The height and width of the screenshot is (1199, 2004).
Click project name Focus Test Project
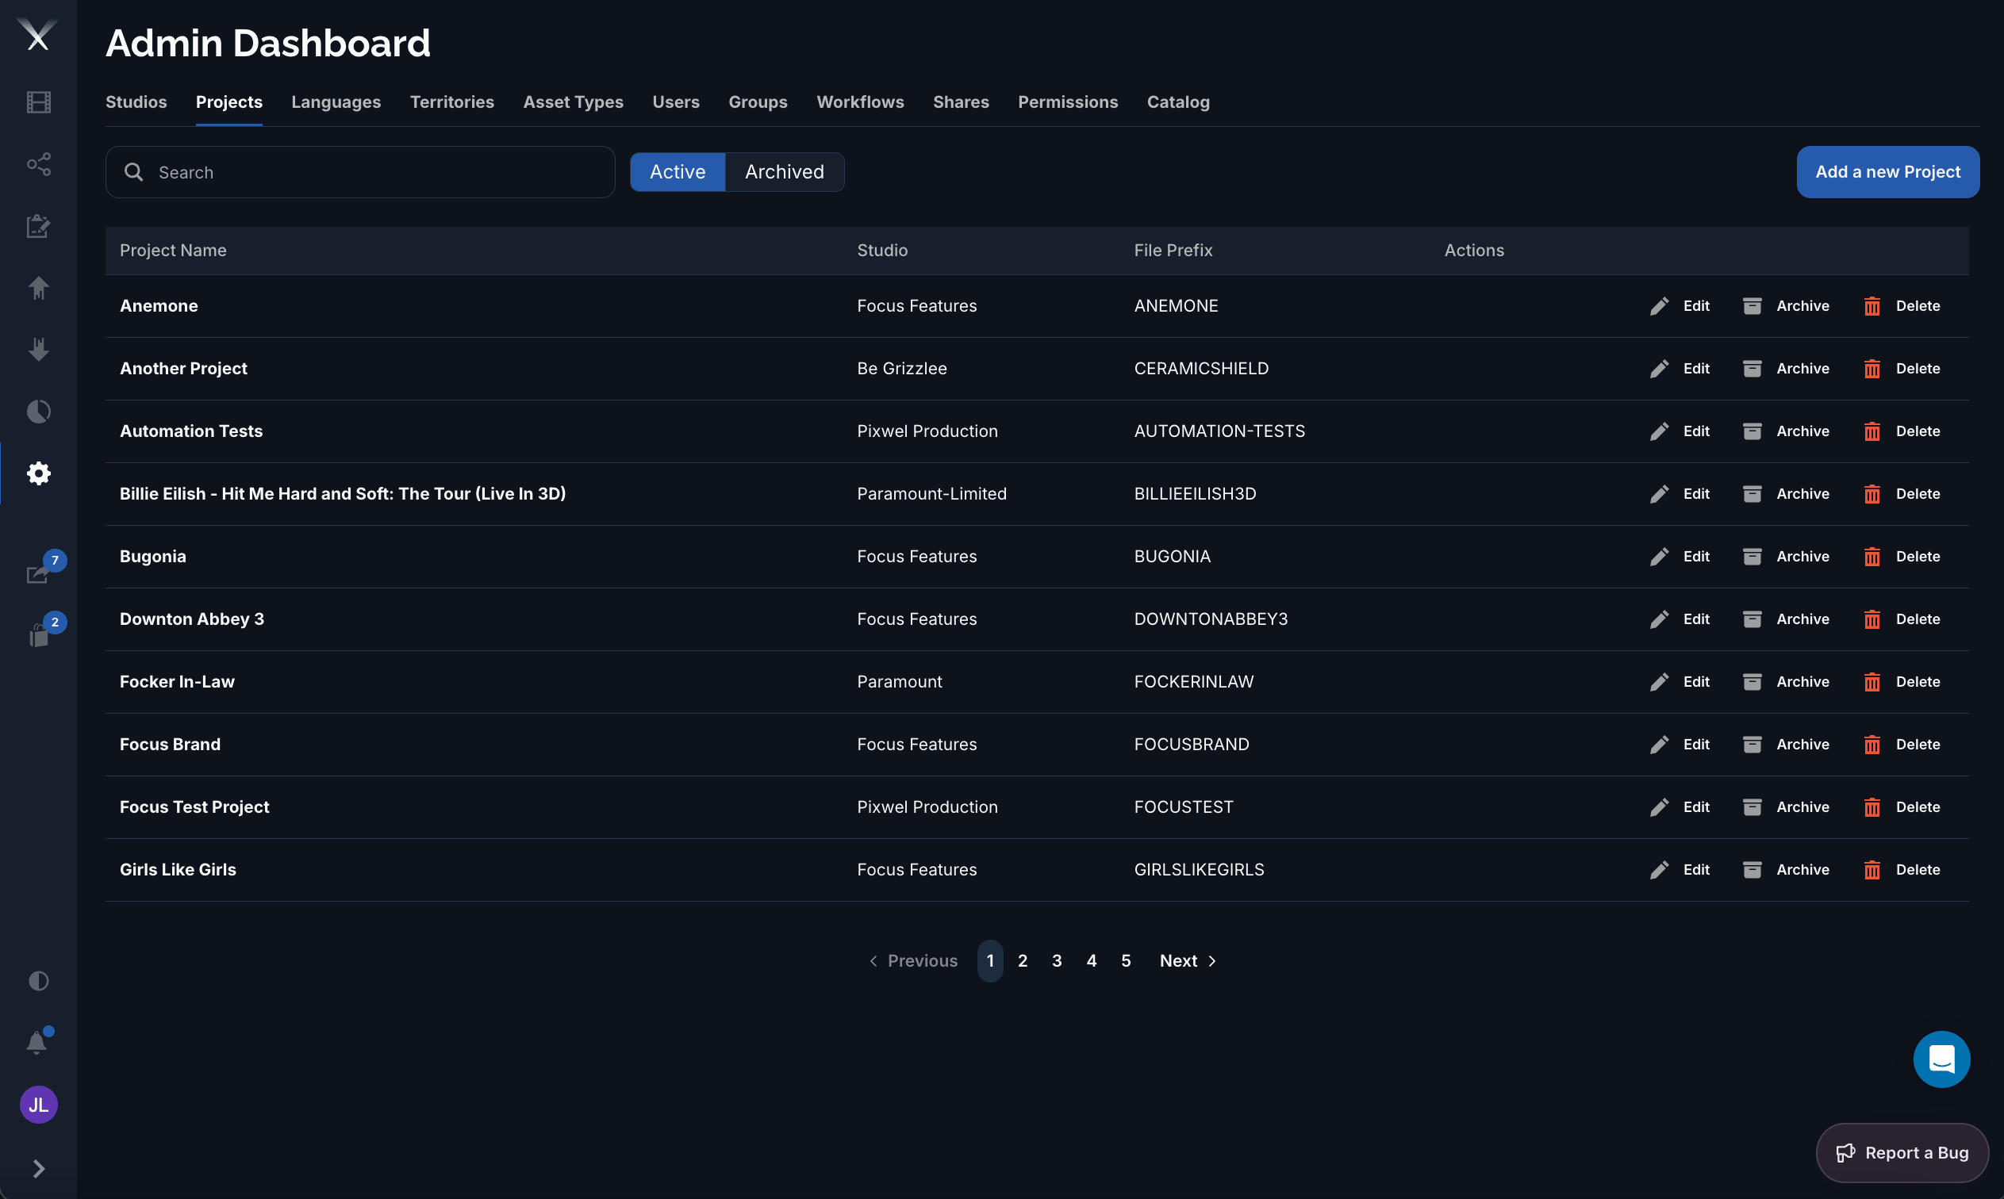coord(194,807)
